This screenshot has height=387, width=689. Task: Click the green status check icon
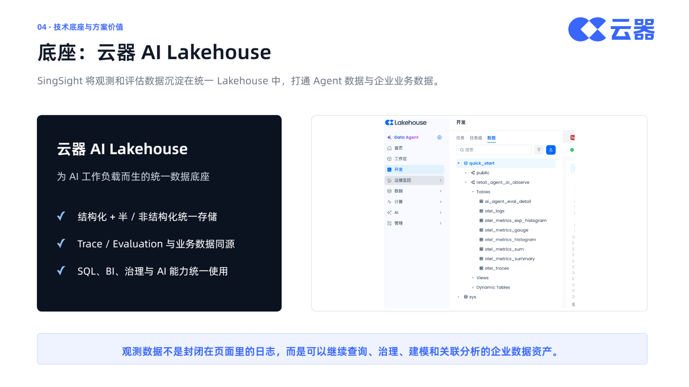coord(572,150)
